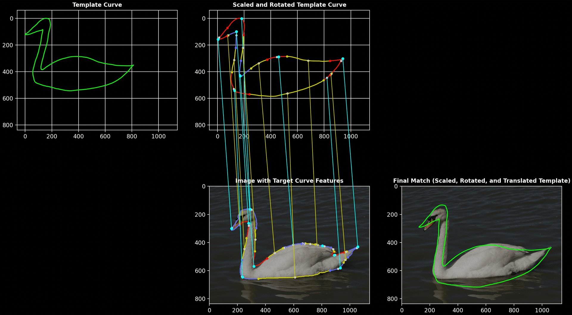
Task: Click y-axis tick '200' of Template Curve plot
Action: point(8,45)
